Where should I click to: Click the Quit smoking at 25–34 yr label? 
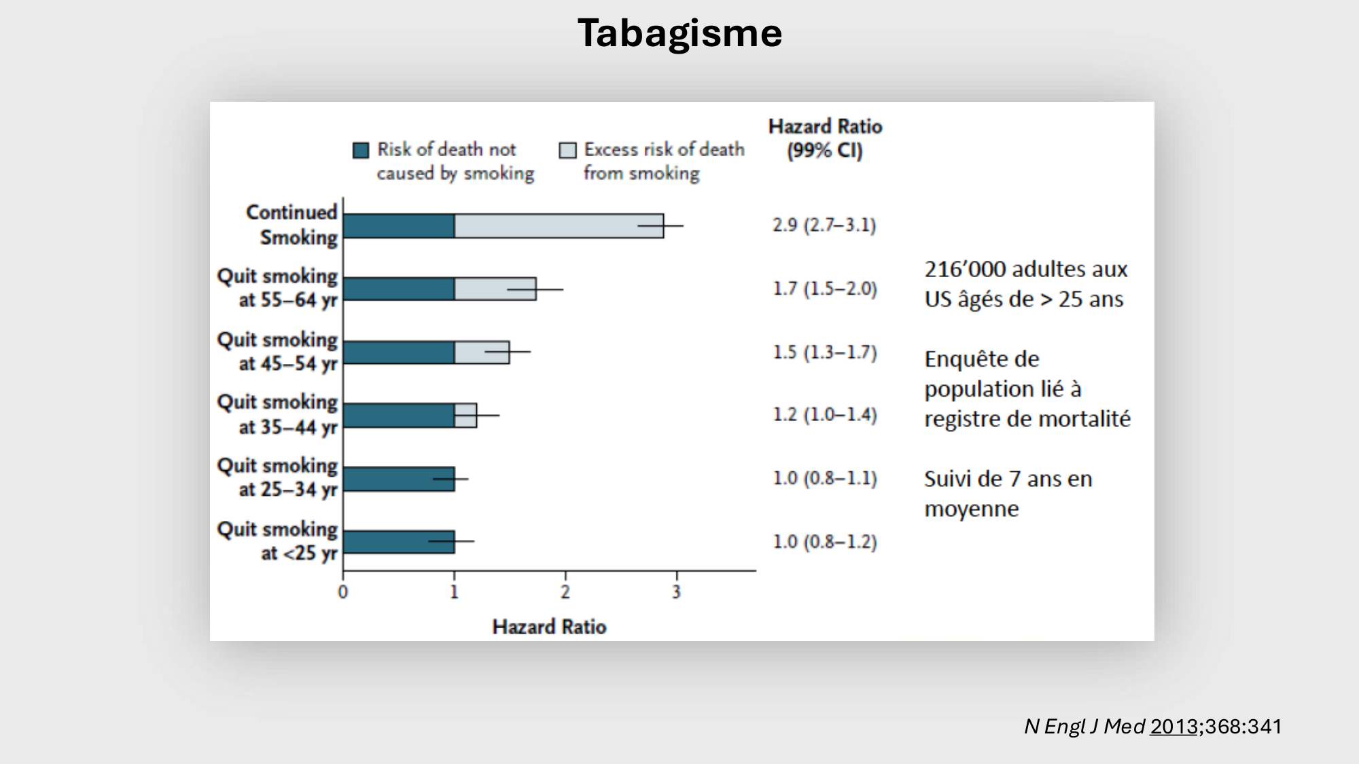pos(277,477)
